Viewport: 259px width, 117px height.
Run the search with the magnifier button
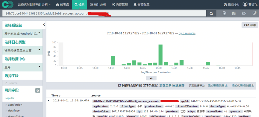[211, 13]
